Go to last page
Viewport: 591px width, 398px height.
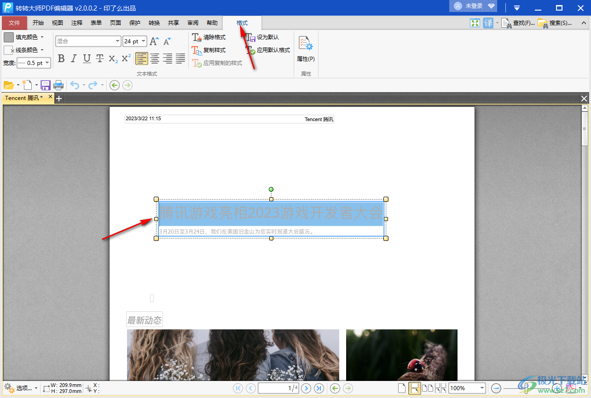coord(319,388)
